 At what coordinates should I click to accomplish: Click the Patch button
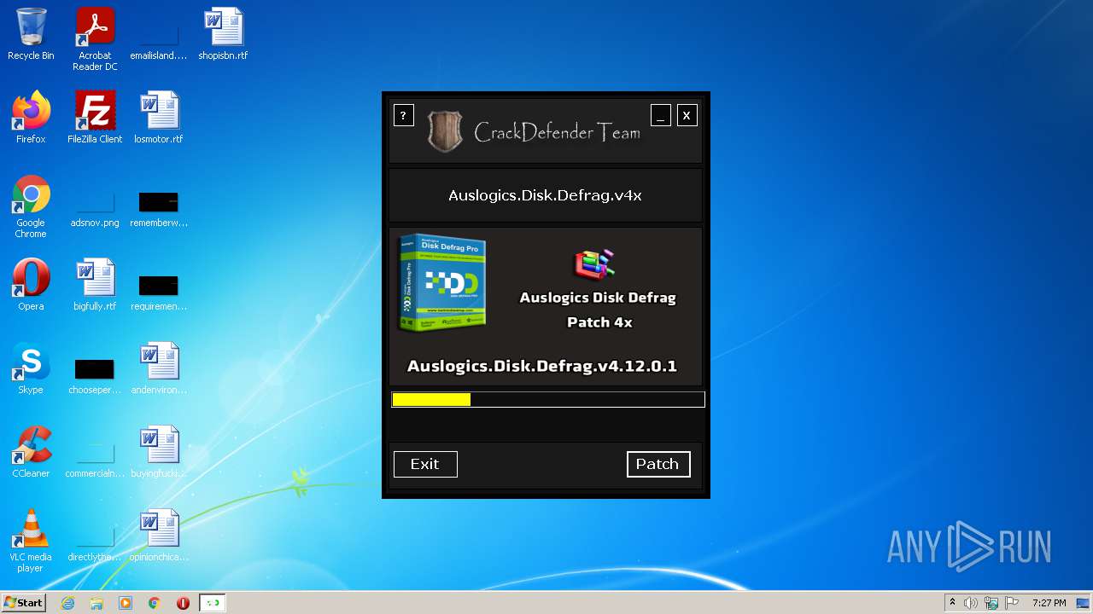(658, 464)
